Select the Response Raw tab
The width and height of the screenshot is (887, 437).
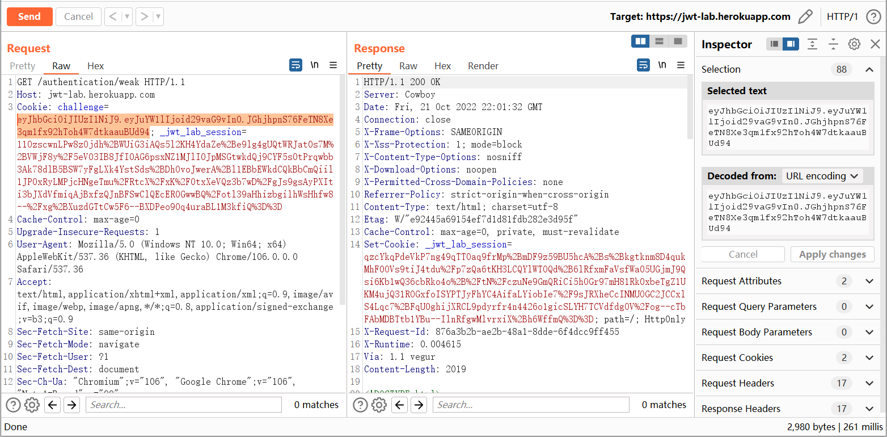[408, 66]
